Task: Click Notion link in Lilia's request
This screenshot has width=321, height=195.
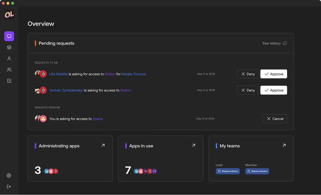Action: coord(110,74)
